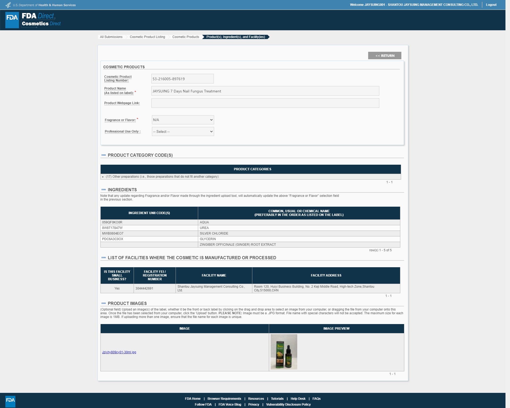Screen dimensions: 510x408
Task: Open Resources footer link
Action: (256, 399)
